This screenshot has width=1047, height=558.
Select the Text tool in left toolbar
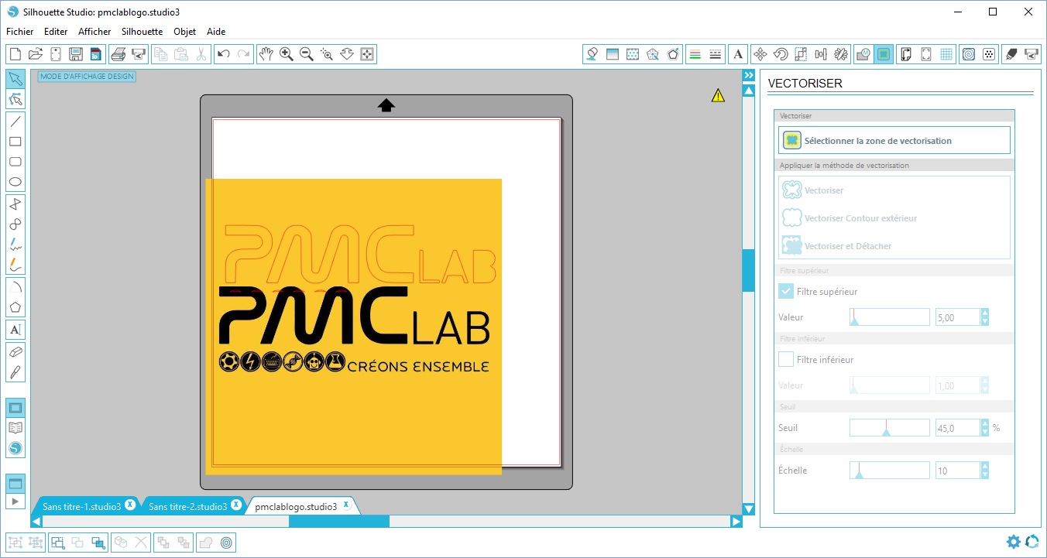coord(15,330)
